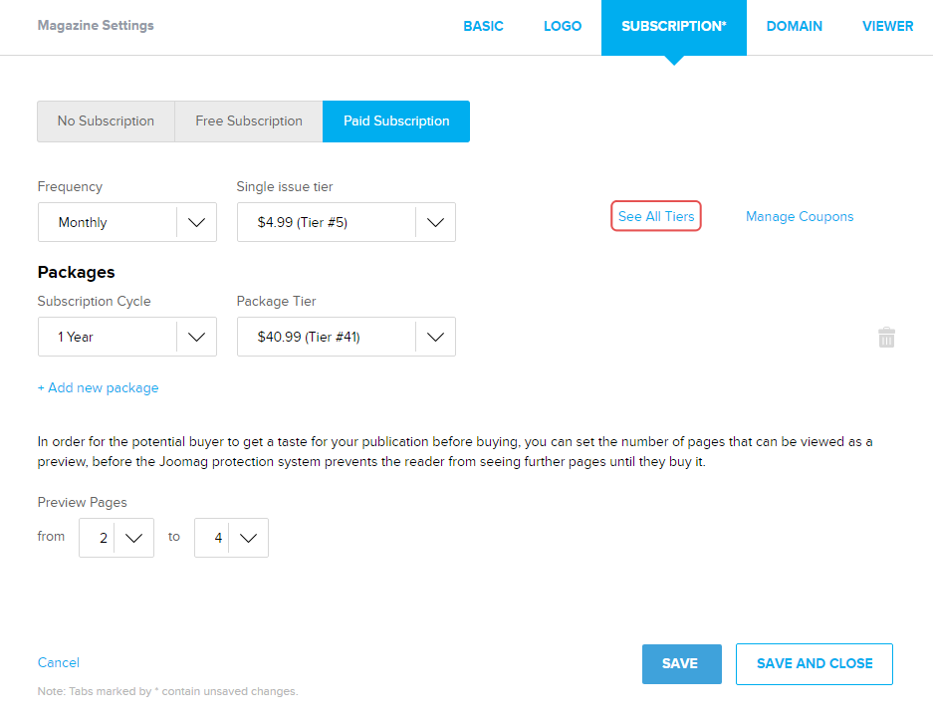
Task: Select the No Subscription option
Action: pyautogui.click(x=106, y=121)
